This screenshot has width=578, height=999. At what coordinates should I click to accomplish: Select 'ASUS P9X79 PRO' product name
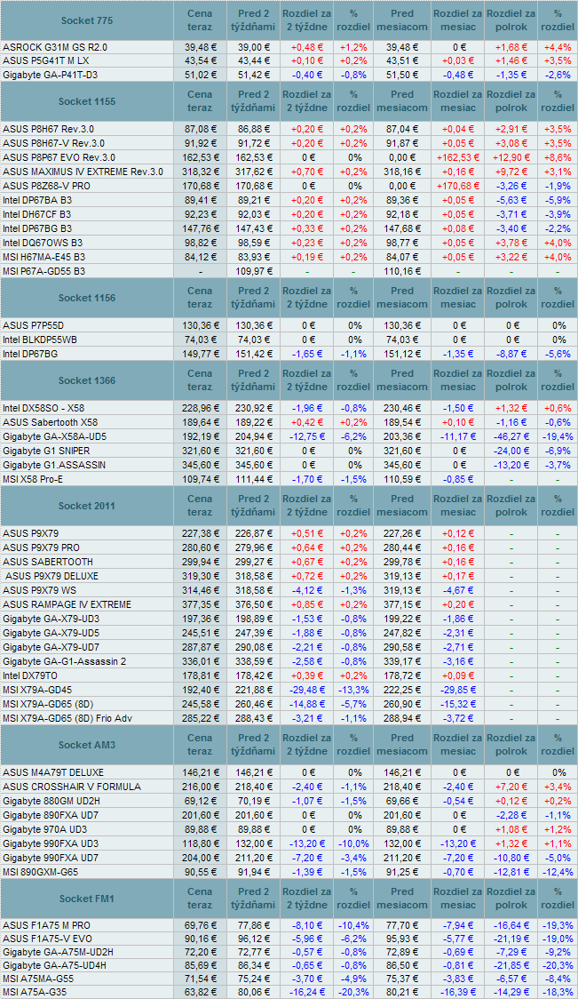44,547
